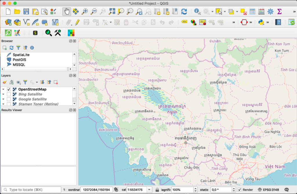Click the black S plugin icon
Viewport: 297px width, 194px height.
point(35,33)
